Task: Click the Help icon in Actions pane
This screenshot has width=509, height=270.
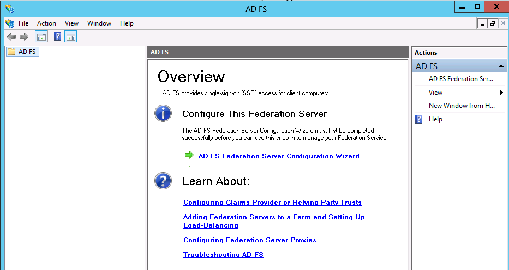Action: coord(419,119)
